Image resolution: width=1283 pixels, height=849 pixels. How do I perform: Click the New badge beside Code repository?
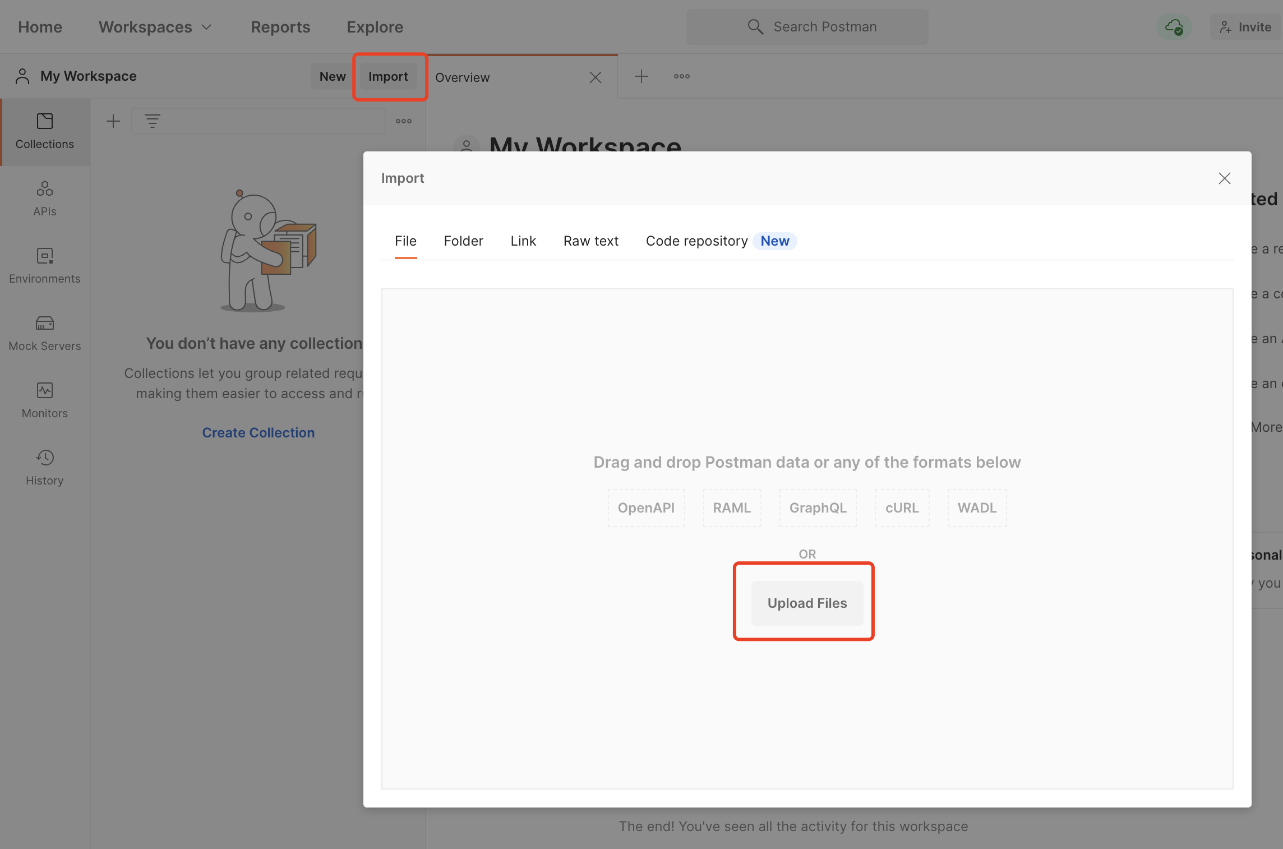(775, 241)
